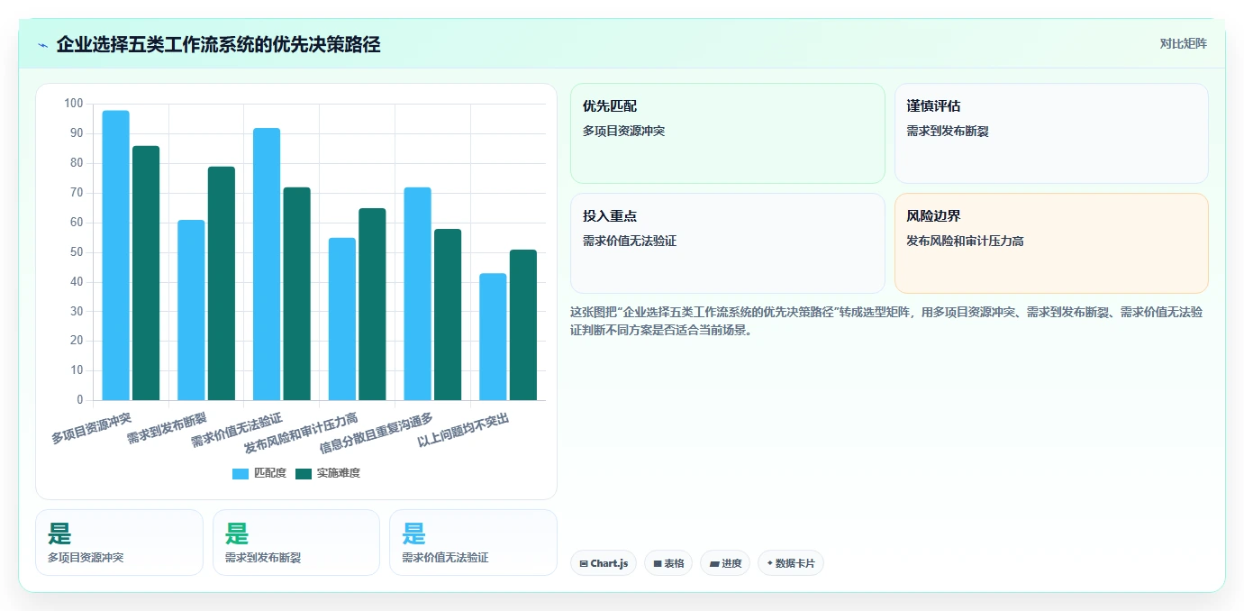
Task: Select the 表格 chip
Action: click(x=668, y=563)
